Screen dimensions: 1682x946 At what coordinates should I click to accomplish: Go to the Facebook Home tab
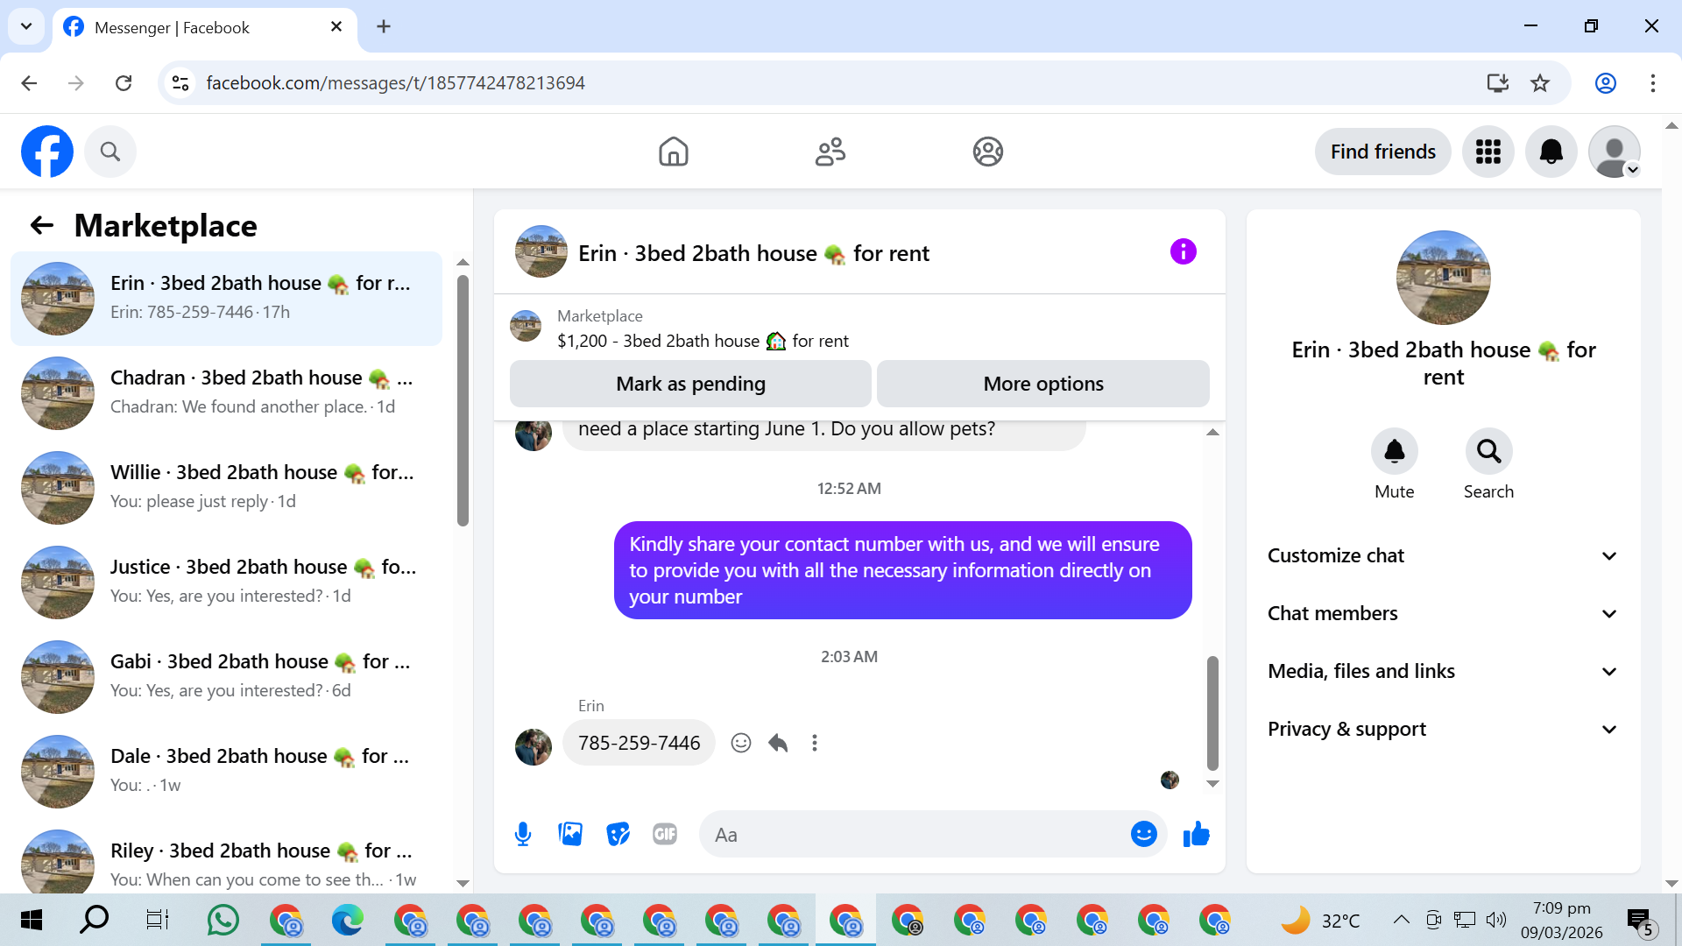673,152
